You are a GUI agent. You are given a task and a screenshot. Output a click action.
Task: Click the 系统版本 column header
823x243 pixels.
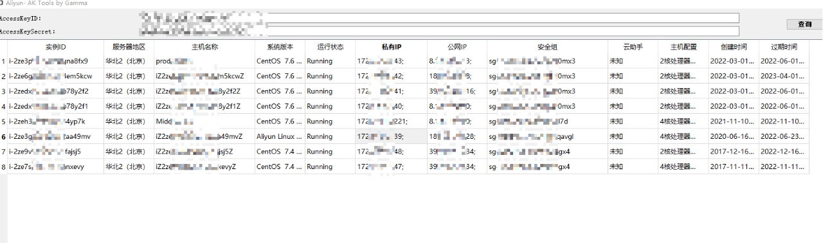(x=280, y=47)
